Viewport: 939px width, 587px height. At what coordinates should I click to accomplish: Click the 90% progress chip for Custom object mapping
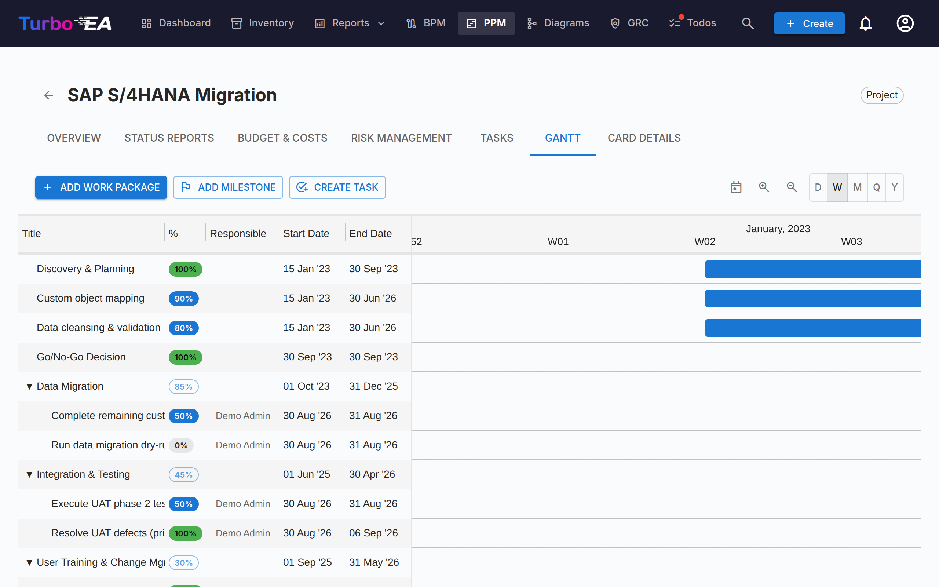click(183, 299)
